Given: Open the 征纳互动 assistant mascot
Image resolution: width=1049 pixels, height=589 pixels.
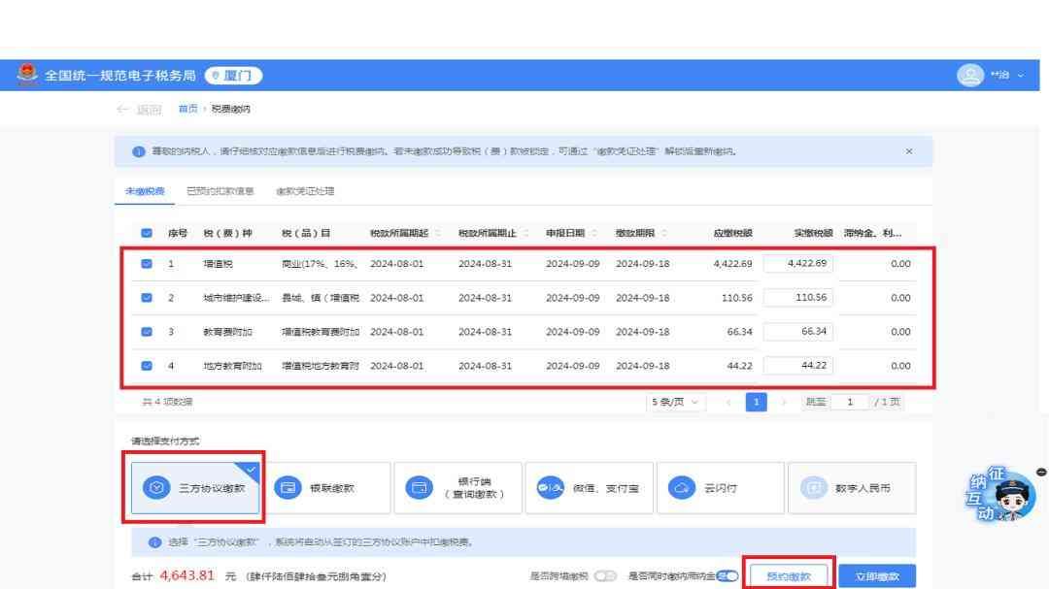Looking at the screenshot, I should 1003,495.
